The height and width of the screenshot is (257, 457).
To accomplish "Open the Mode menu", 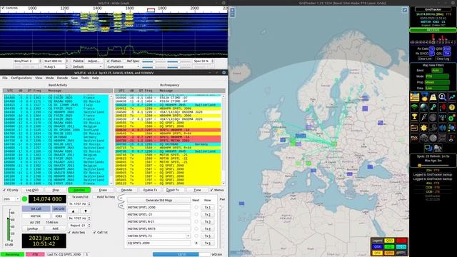I will (49, 78).
